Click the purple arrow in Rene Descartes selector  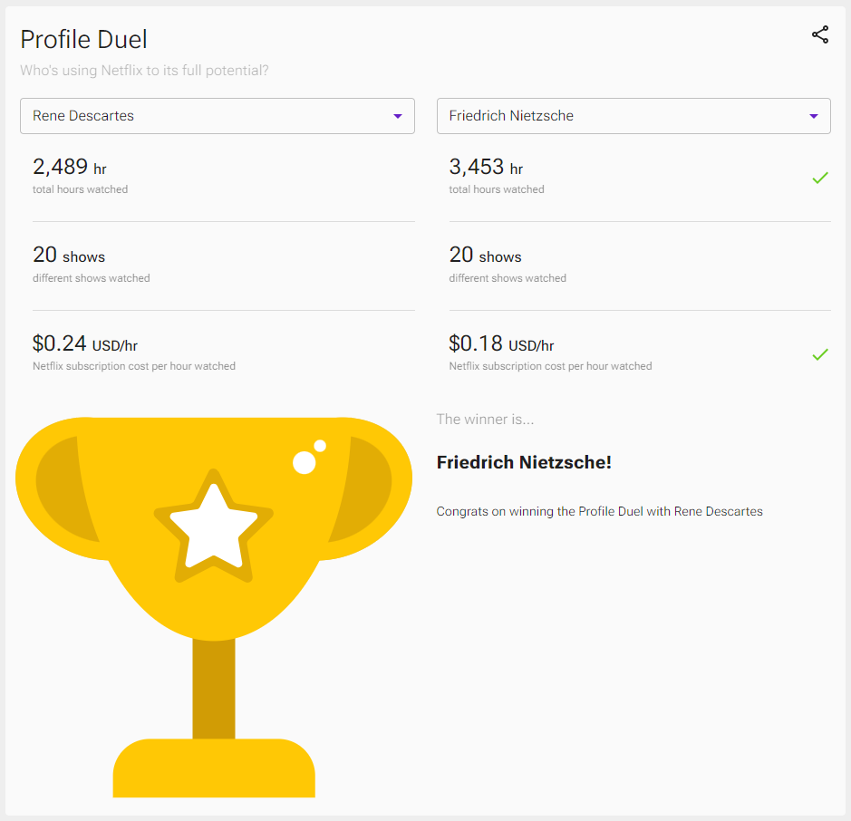pos(398,116)
